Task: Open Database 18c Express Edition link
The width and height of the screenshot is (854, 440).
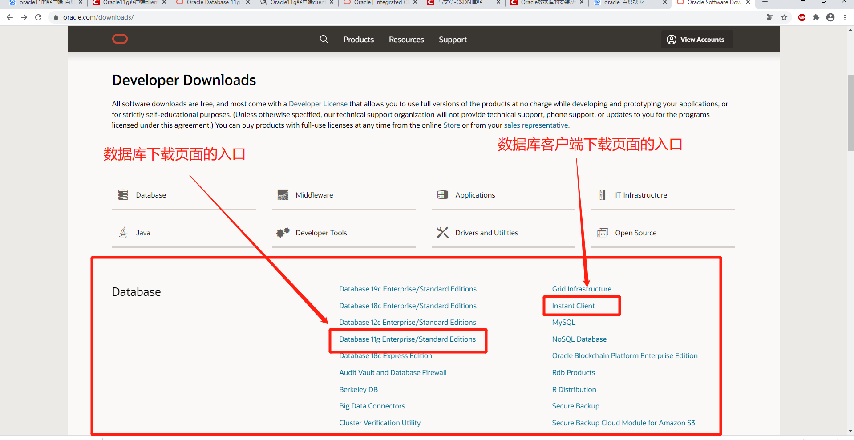Action: click(x=385, y=355)
